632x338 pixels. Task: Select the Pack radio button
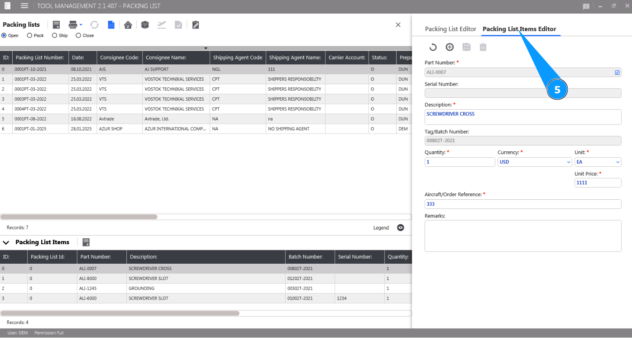coord(30,35)
